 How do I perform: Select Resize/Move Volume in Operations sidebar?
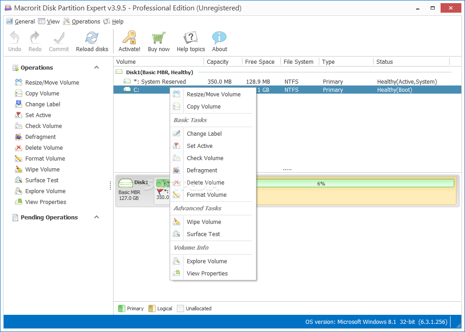pos(47,82)
